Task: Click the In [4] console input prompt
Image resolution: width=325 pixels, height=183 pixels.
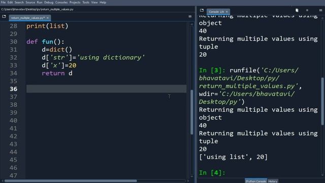Action: [212, 173]
